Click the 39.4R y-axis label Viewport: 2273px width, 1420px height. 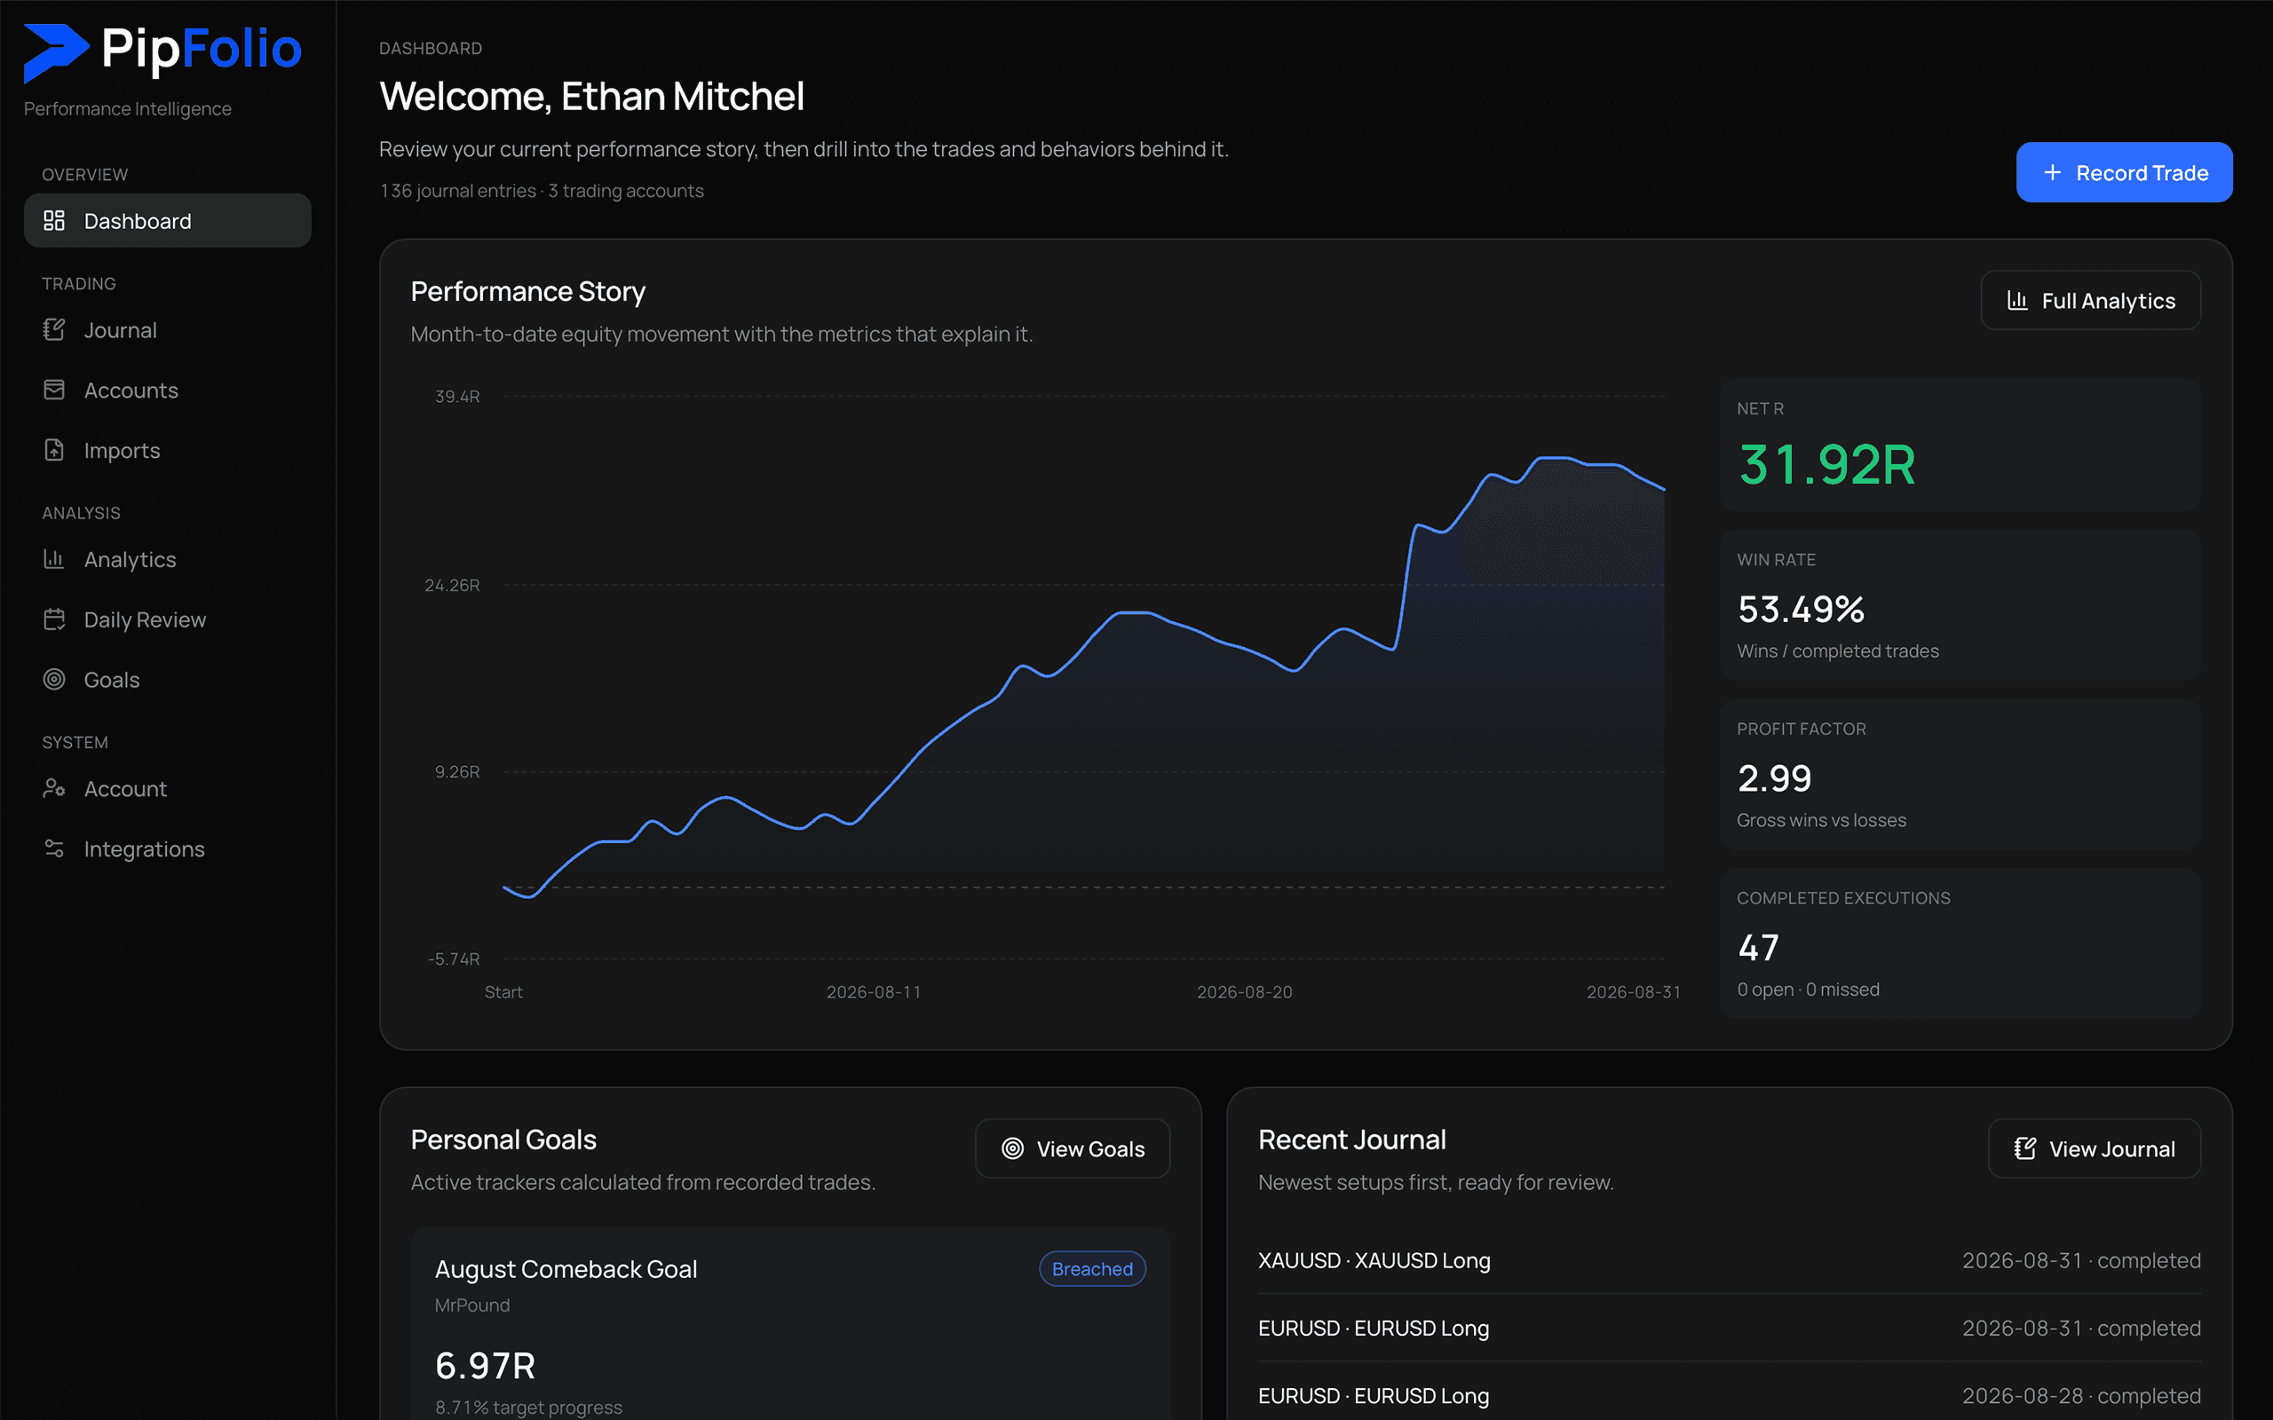pos(457,397)
